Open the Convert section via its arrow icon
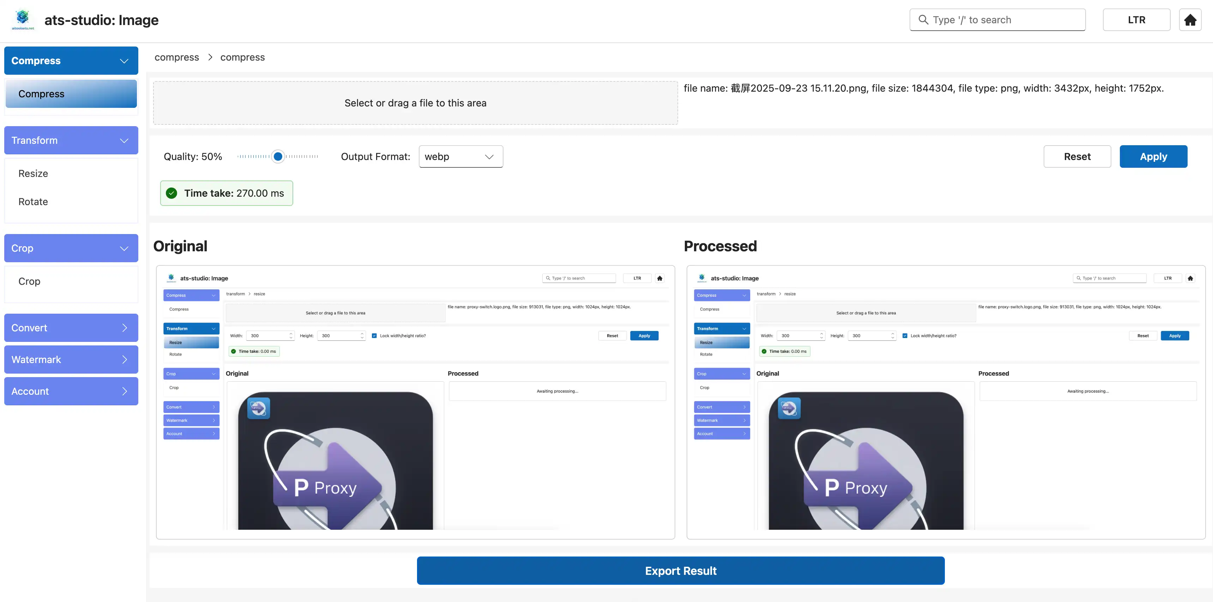The height and width of the screenshot is (602, 1213). (x=125, y=327)
